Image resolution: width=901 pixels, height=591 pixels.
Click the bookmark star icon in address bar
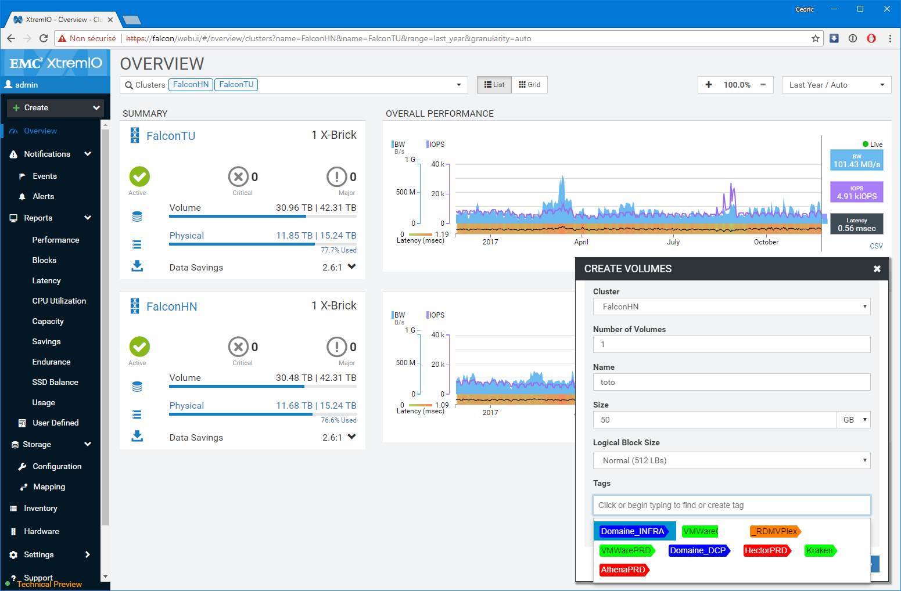pyautogui.click(x=816, y=38)
